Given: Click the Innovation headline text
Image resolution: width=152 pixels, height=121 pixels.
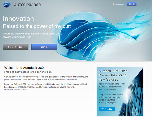Looking at the screenshot, I should (18, 19).
